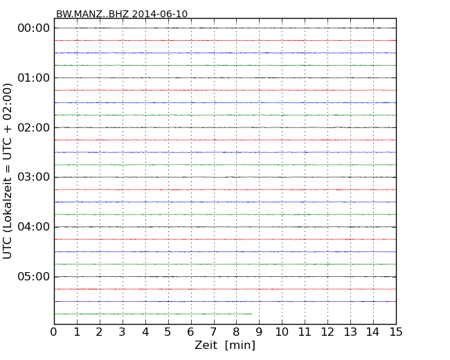Click the 00:00 time label
450x360 pixels.
(x=34, y=28)
